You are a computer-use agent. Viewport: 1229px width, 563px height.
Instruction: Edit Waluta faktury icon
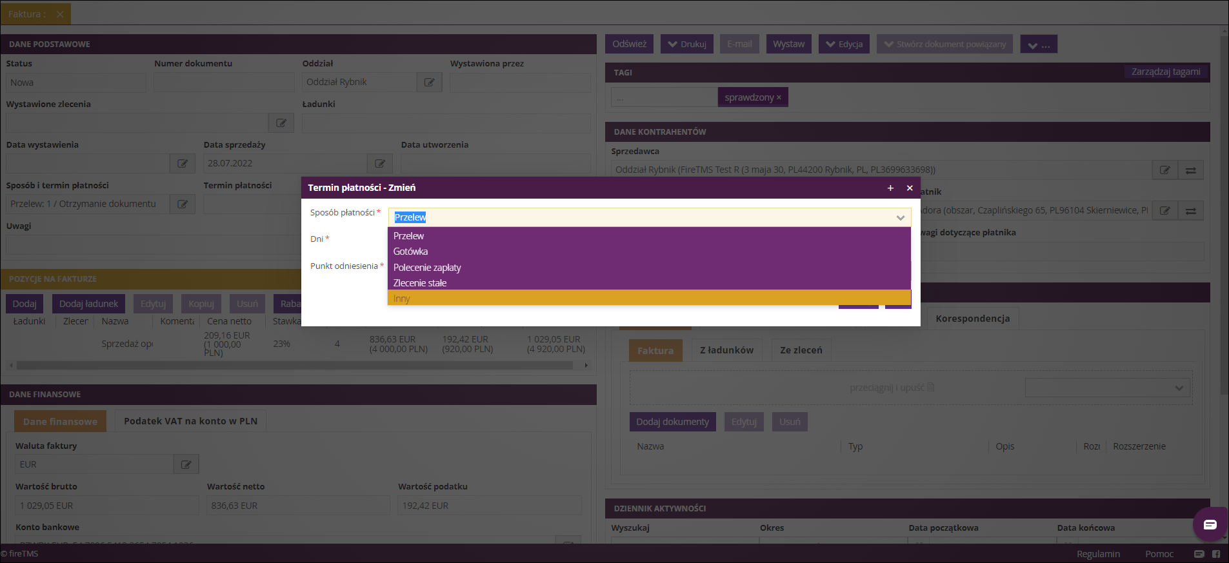tap(186, 464)
